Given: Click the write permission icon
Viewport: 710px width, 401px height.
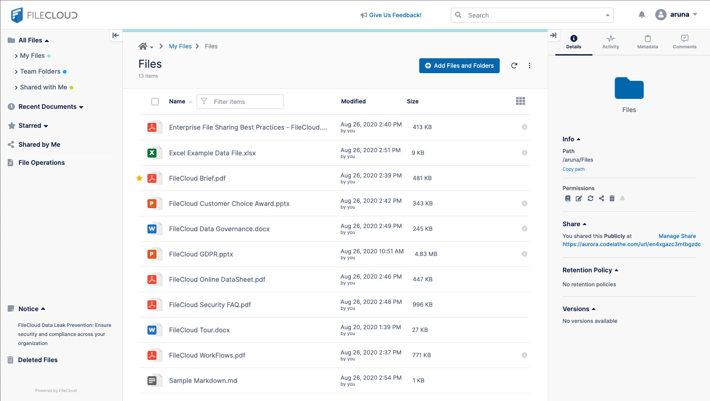Looking at the screenshot, I should point(579,198).
